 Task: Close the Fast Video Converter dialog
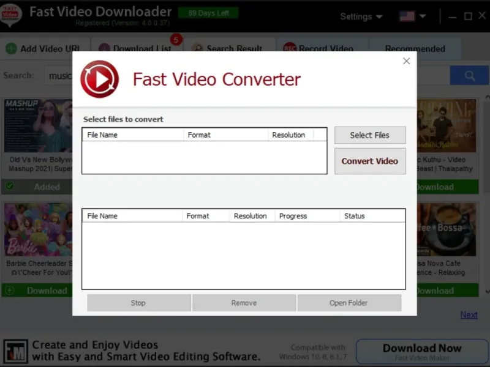pyautogui.click(x=406, y=61)
